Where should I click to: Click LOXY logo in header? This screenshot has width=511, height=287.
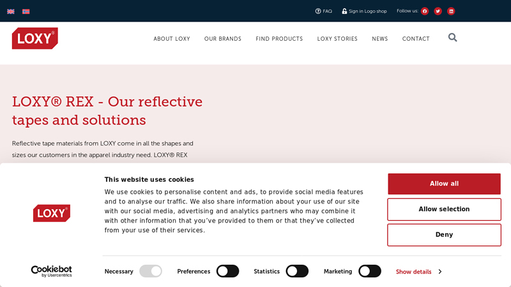34,38
